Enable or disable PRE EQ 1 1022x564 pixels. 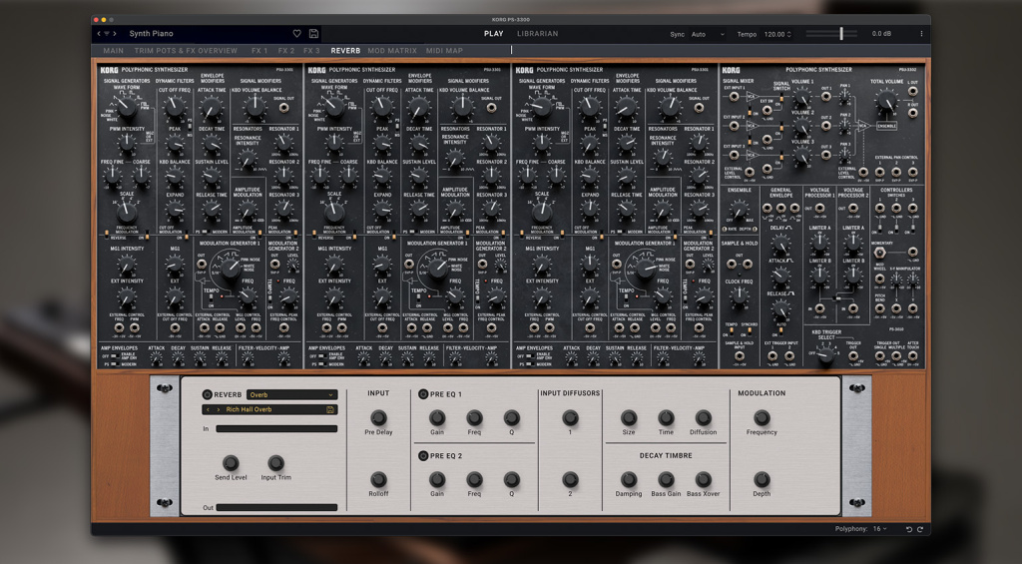422,394
